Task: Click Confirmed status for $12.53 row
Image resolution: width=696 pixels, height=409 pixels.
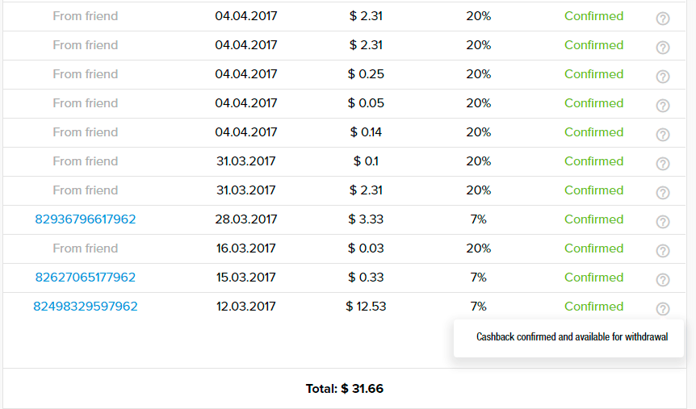Action: coord(594,307)
